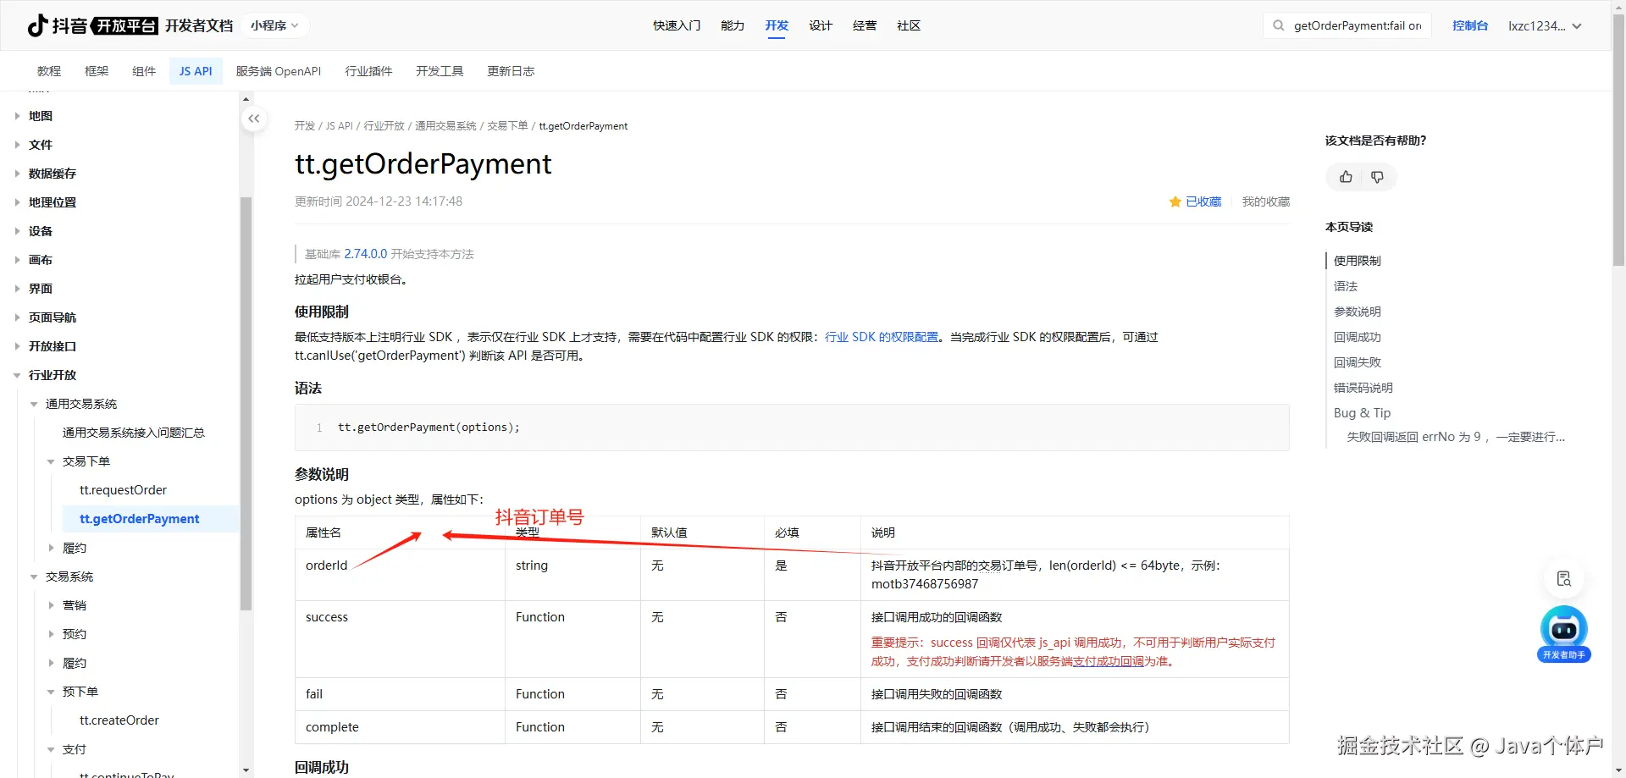Collapse the 通用交易系统 tree node
1626x778 pixels.
(34, 404)
